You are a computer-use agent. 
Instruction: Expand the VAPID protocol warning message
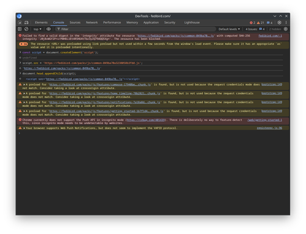(x=24, y=128)
